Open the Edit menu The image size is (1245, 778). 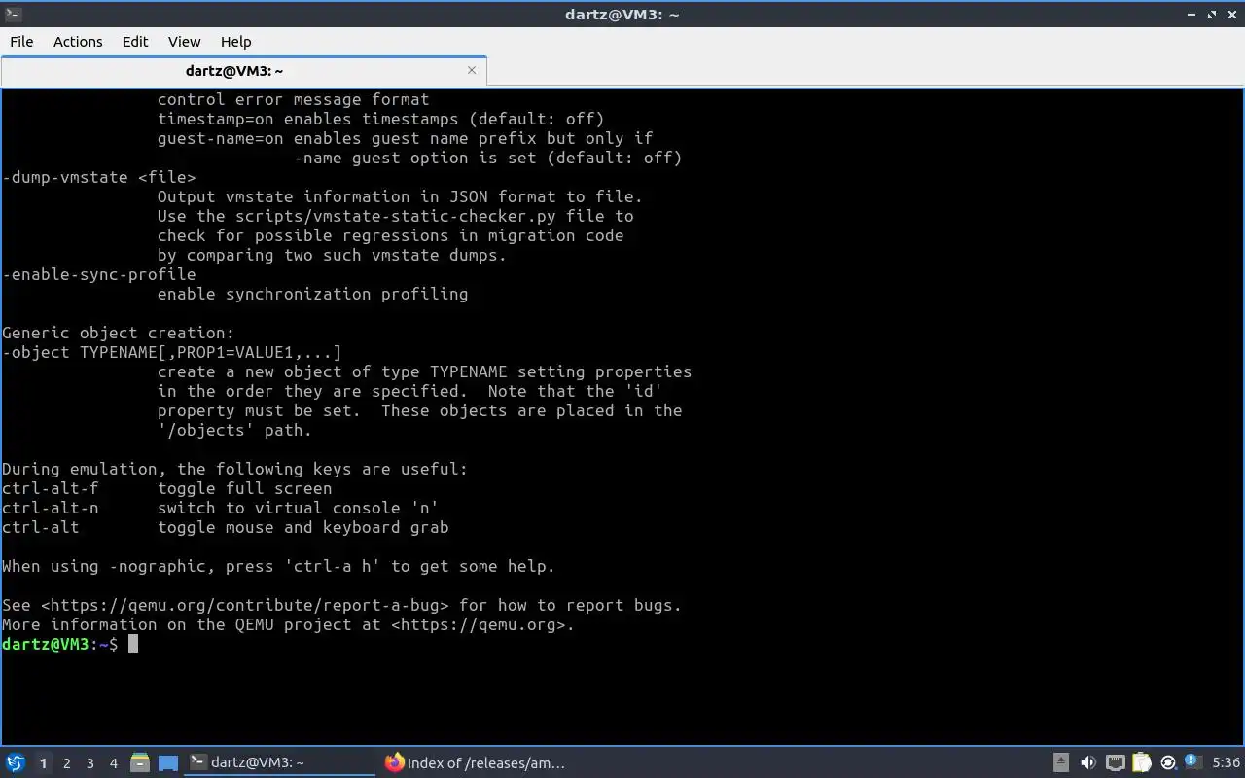[135, 42]
